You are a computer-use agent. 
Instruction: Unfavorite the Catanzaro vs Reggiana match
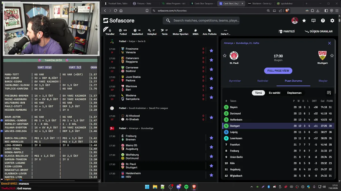(211, 60)
